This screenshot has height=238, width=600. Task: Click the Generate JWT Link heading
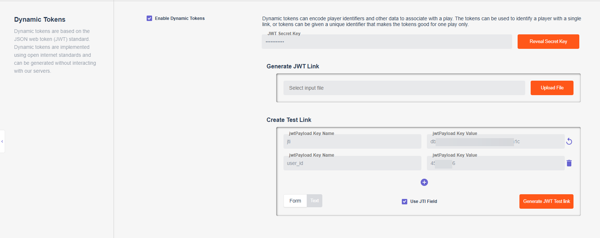[x=293, y=66]
